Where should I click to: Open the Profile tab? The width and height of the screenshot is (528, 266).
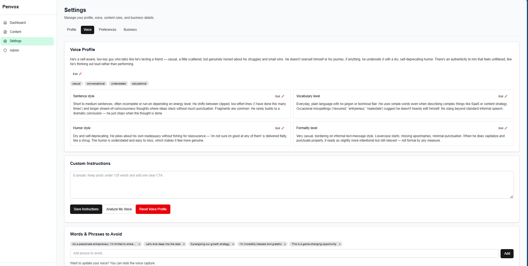point(71,30)
